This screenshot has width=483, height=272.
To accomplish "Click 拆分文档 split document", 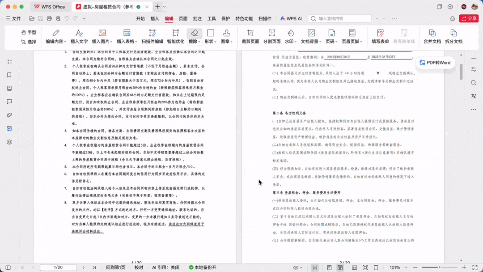I will [454, 37].
